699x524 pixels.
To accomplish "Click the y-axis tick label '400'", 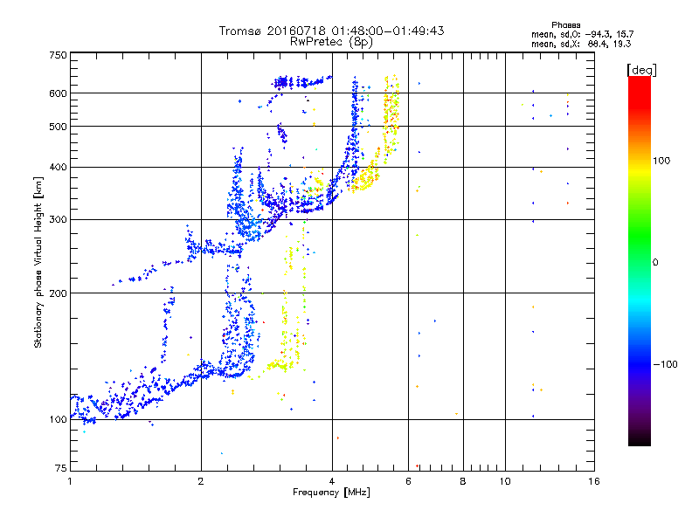I will [59, 167].
